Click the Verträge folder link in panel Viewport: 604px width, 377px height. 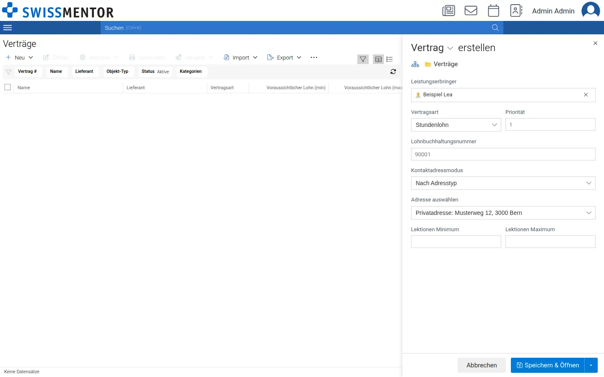pyautogui.click(x=441, y=64)
